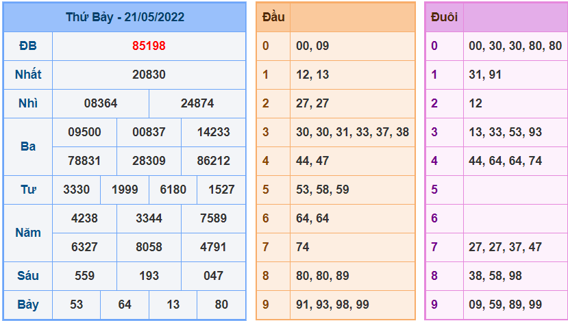Click the single value 12 in Đuôi table
This screenshot has width=568, height=321.
pyautogui.click(x=476, y=103)
